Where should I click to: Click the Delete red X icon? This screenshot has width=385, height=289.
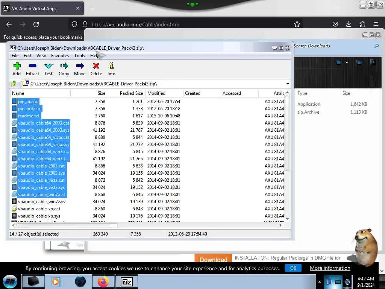96,69
